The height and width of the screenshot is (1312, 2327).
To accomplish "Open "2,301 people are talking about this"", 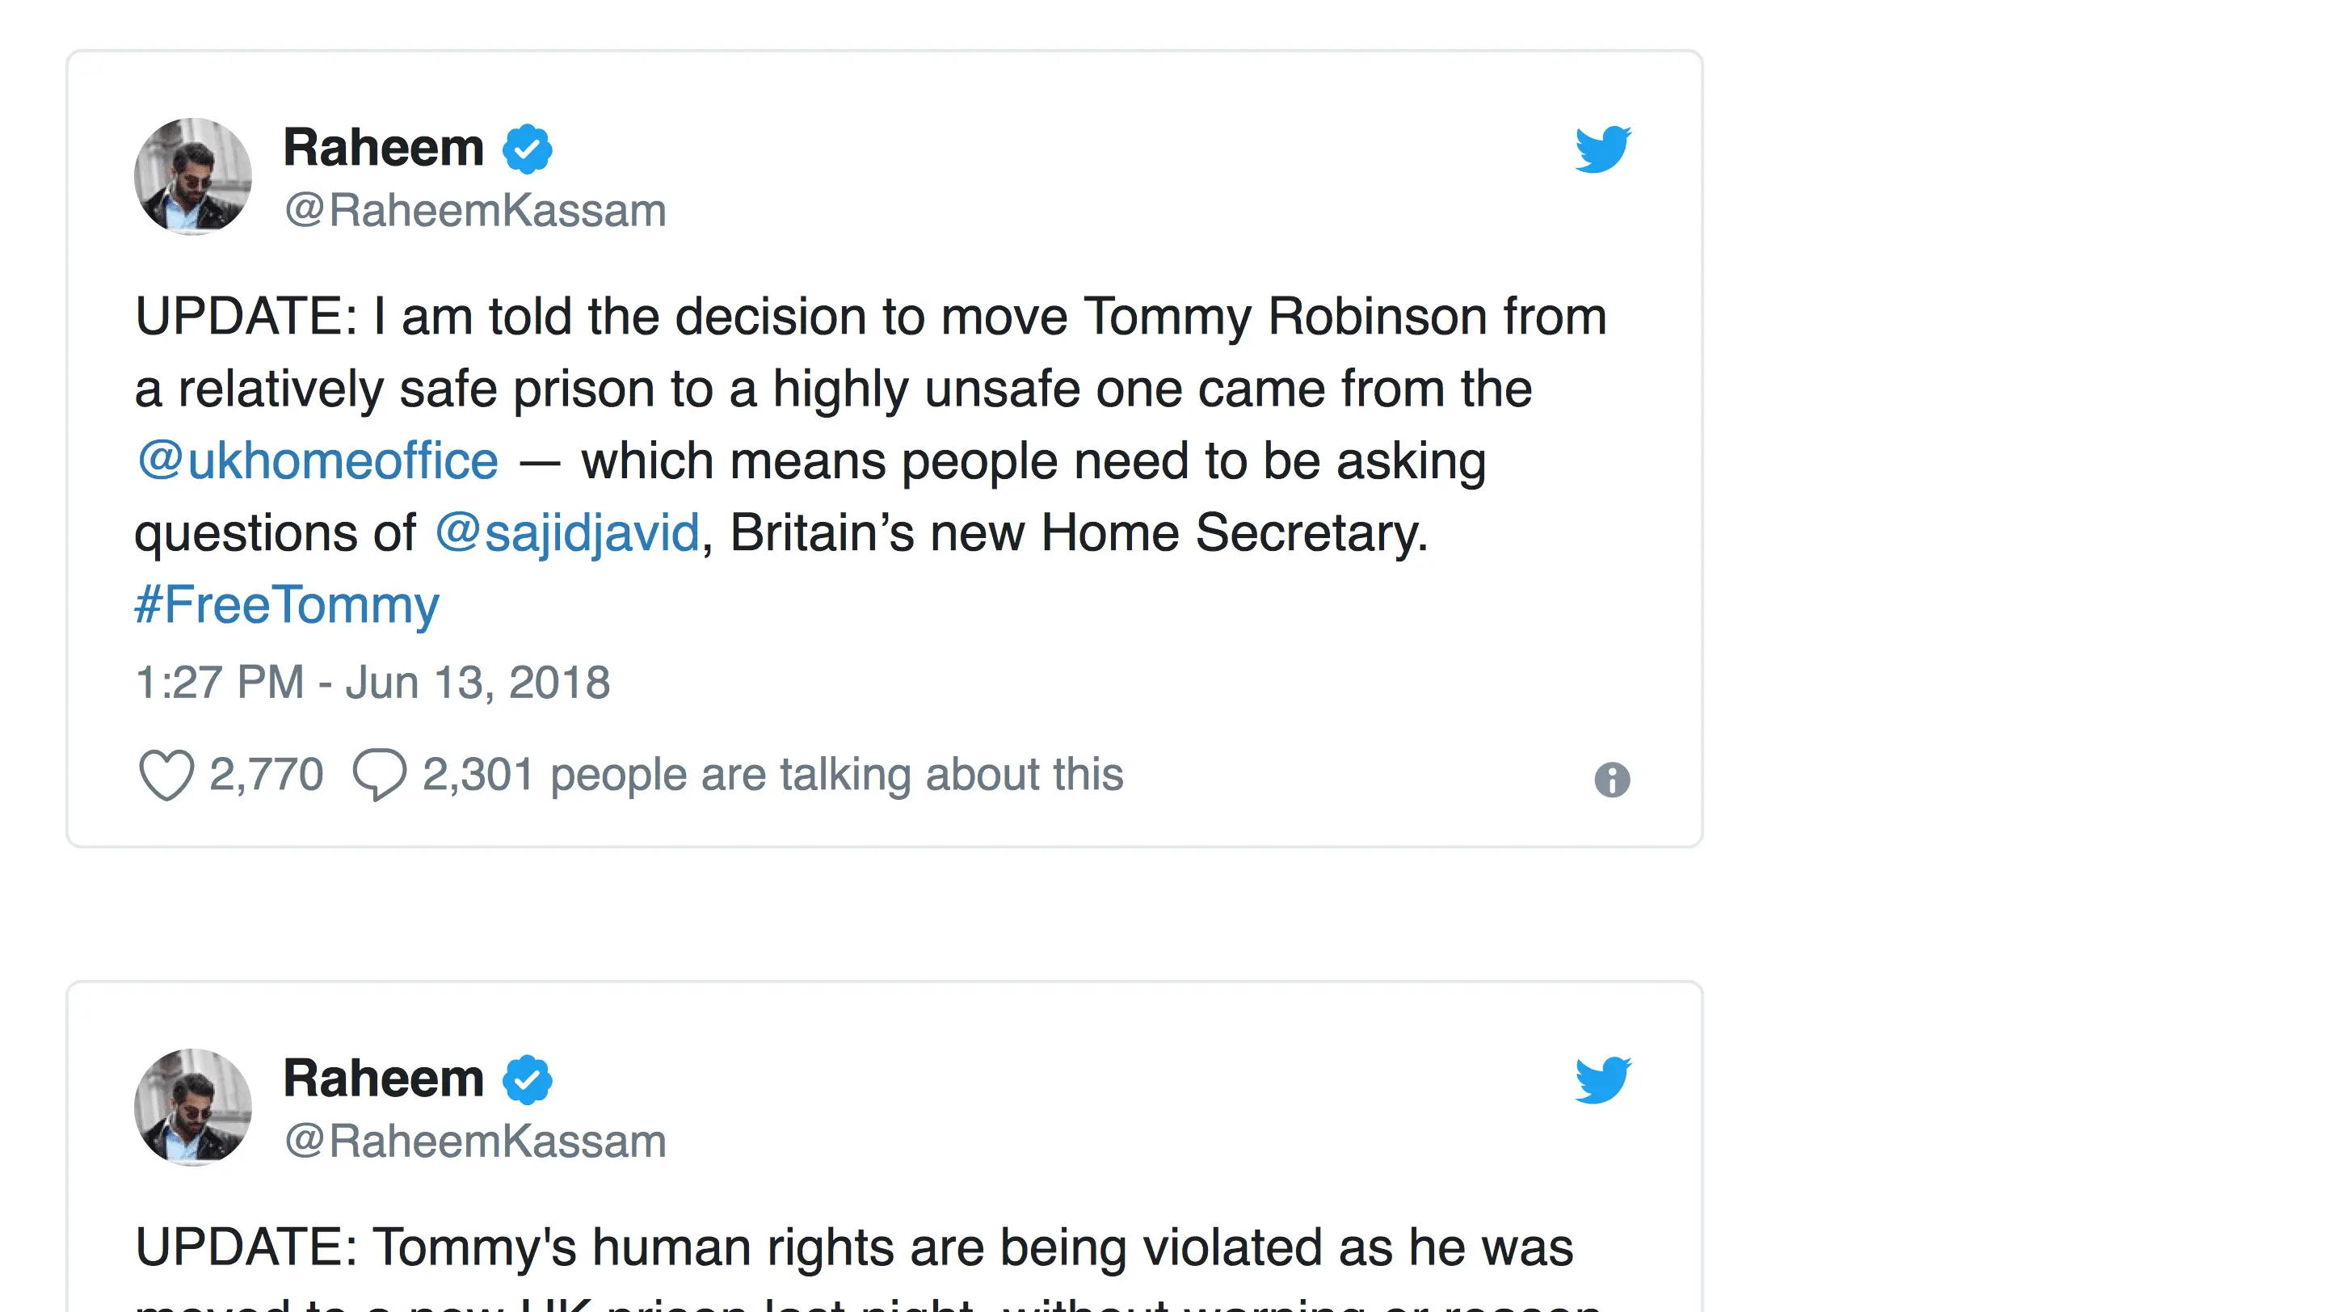I will (772, 775).
